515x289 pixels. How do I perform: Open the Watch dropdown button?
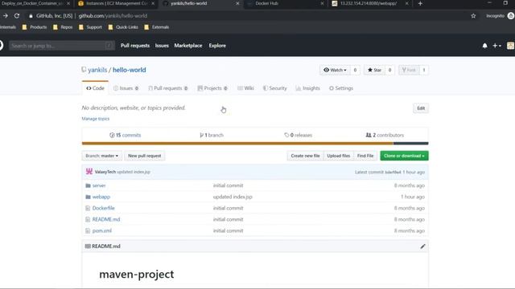[x=335, y=70]
